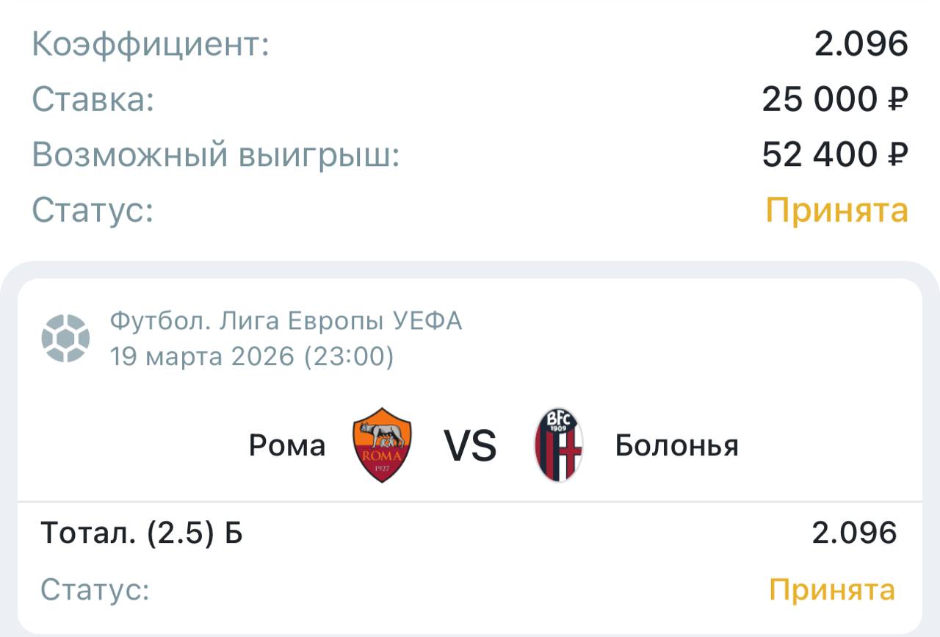Tap the stake amount 25 000 ₽
940x637 pixels.
tap(835, 99)
